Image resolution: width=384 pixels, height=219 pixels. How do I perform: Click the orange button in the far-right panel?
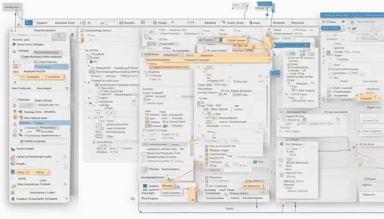(x=368, y=98)
